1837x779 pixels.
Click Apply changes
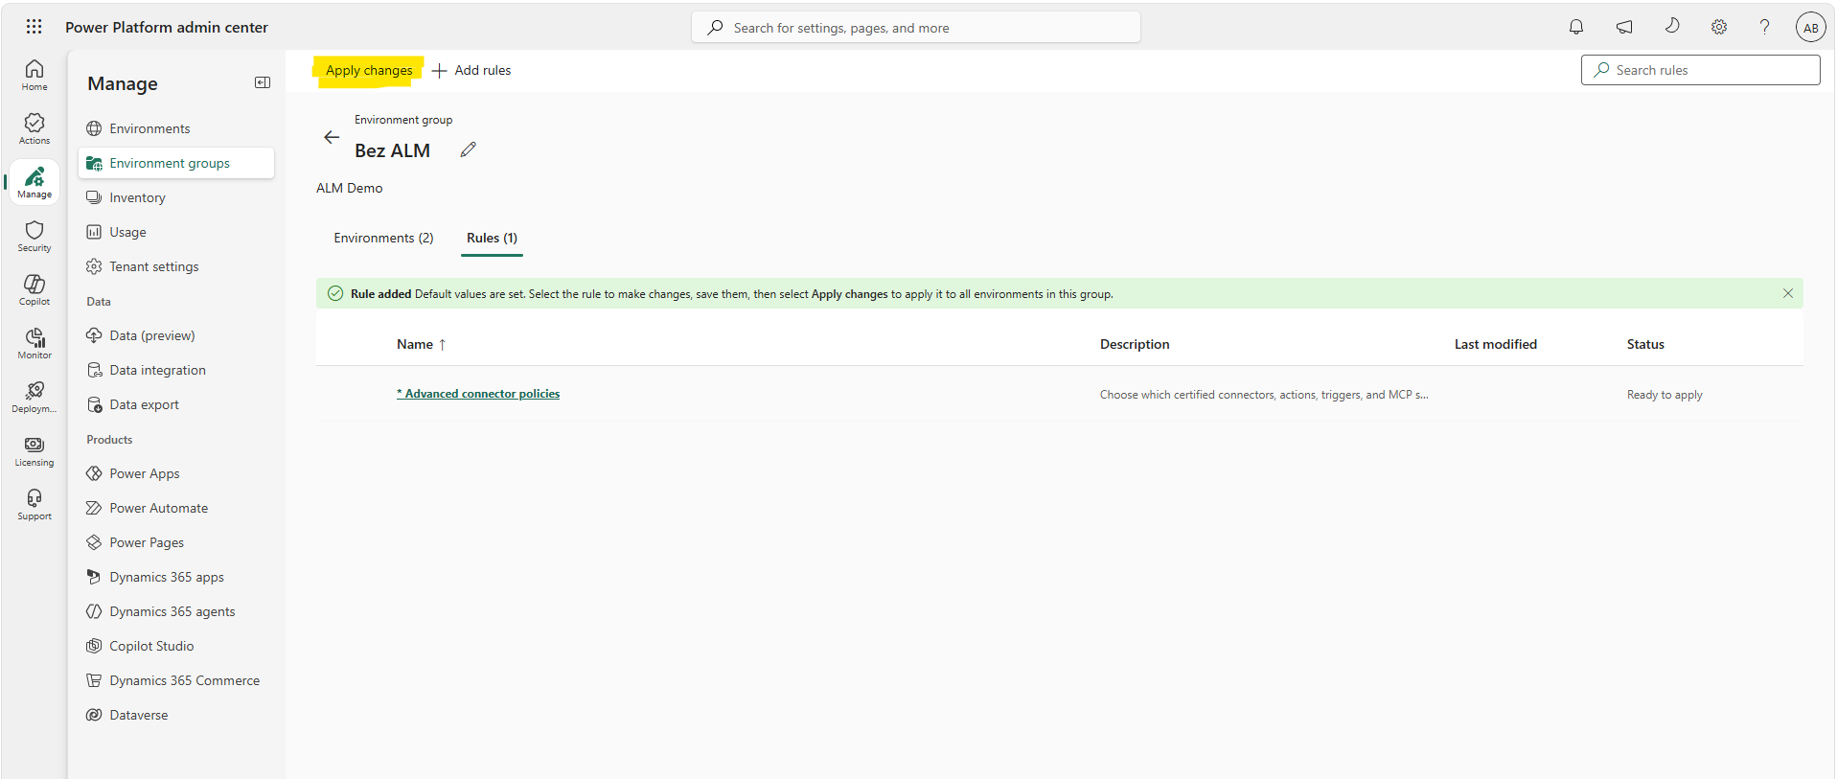point(369,70)
